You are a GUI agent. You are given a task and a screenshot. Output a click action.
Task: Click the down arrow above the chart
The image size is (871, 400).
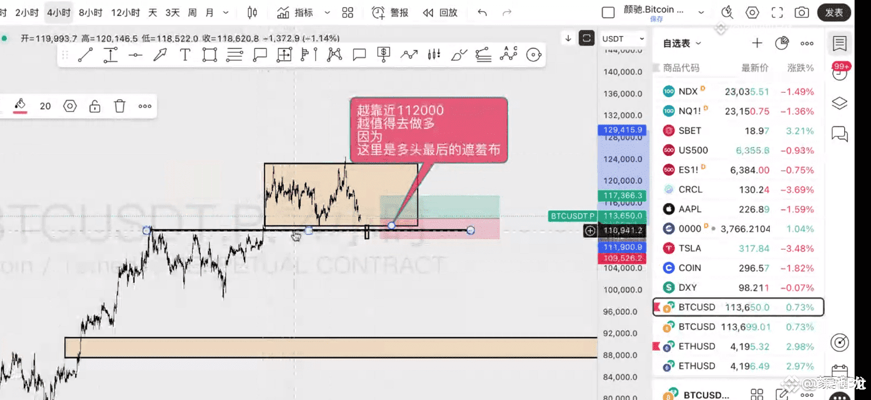tap(568, 38)
